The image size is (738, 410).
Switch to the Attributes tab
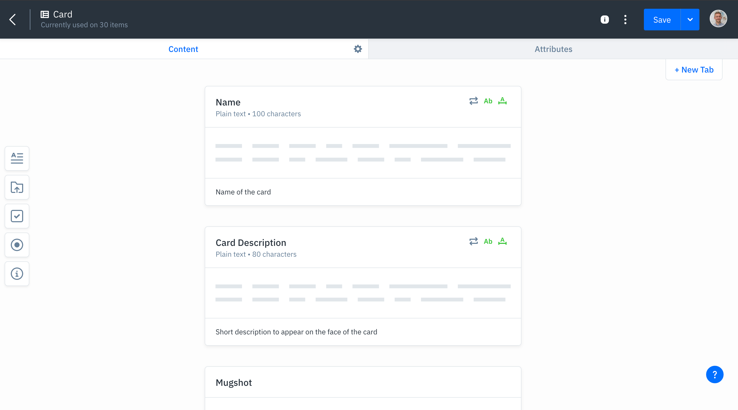tap(553, 49)
